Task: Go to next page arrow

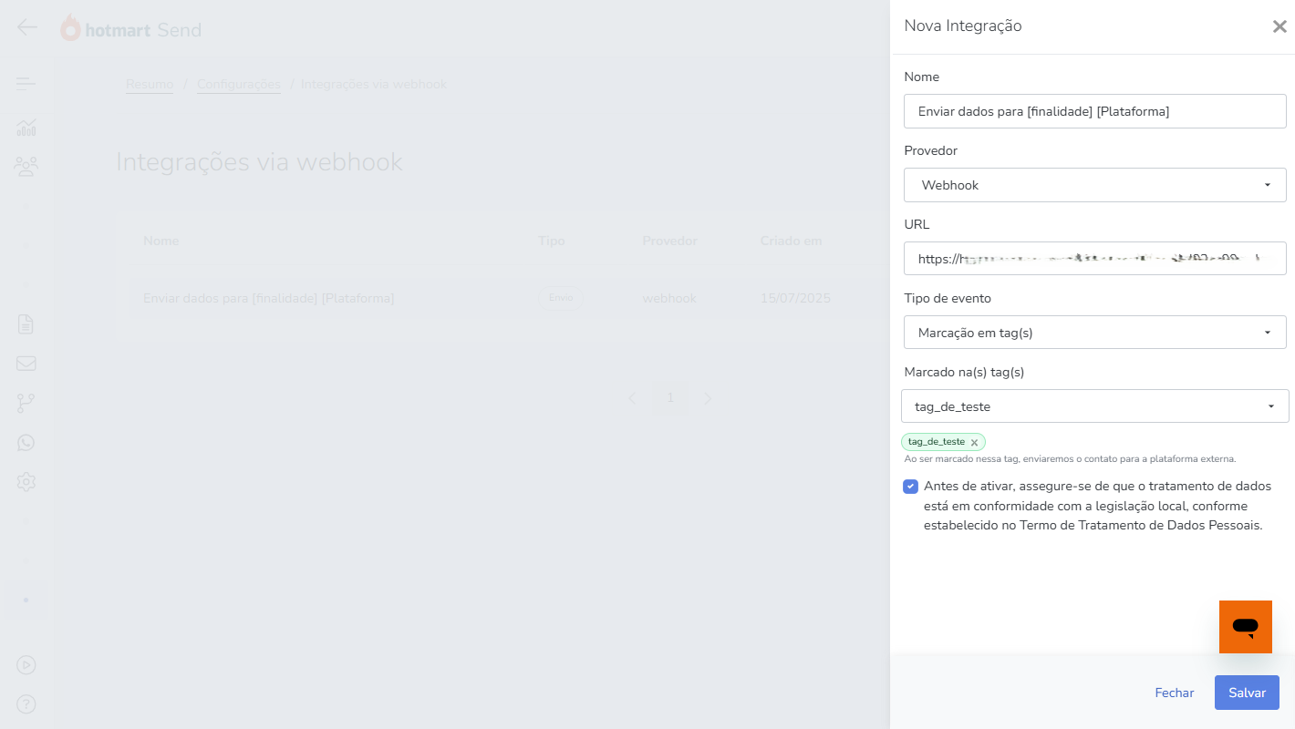Action: tap(708, 398)
